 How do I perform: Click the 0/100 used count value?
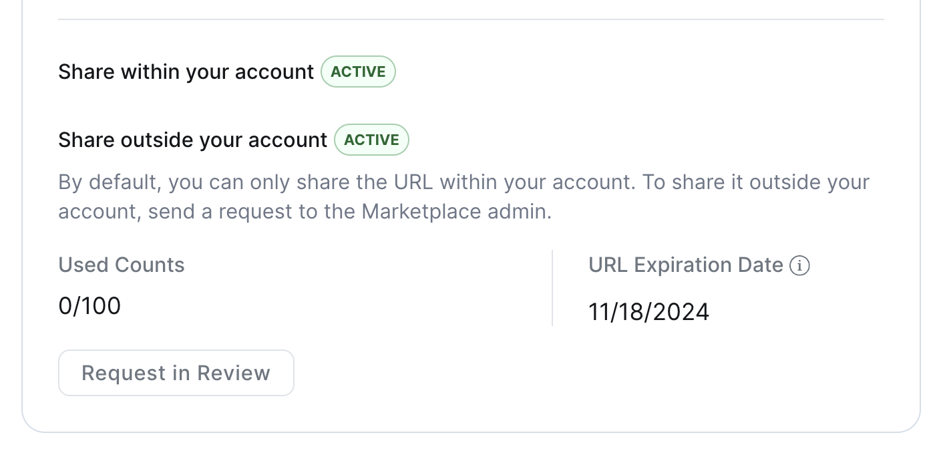click(89, 306)
